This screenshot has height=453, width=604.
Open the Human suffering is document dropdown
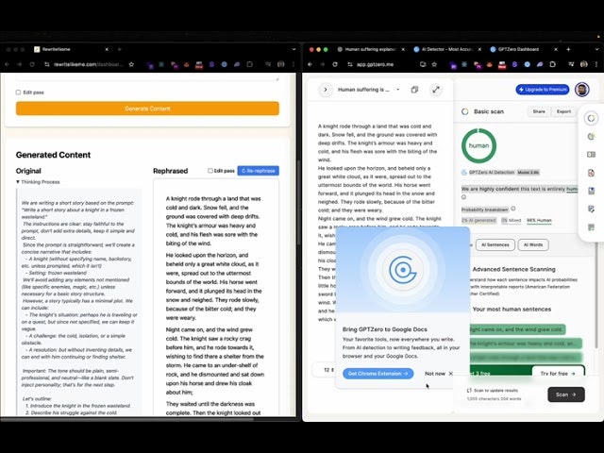[369, 90]
